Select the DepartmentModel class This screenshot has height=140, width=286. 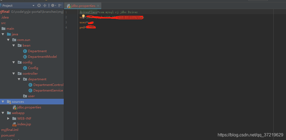(42, 57)
